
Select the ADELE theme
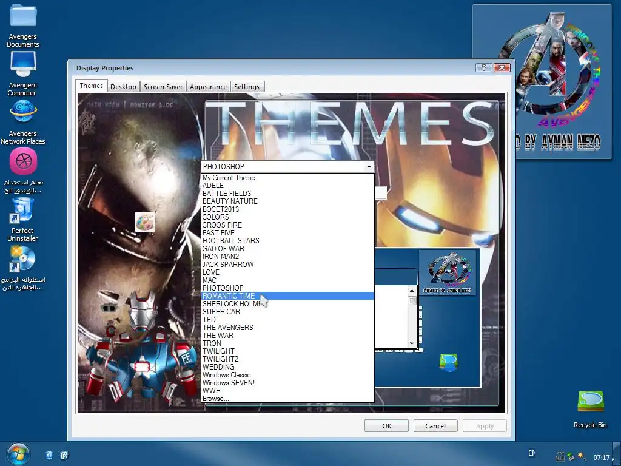point(287,186)
